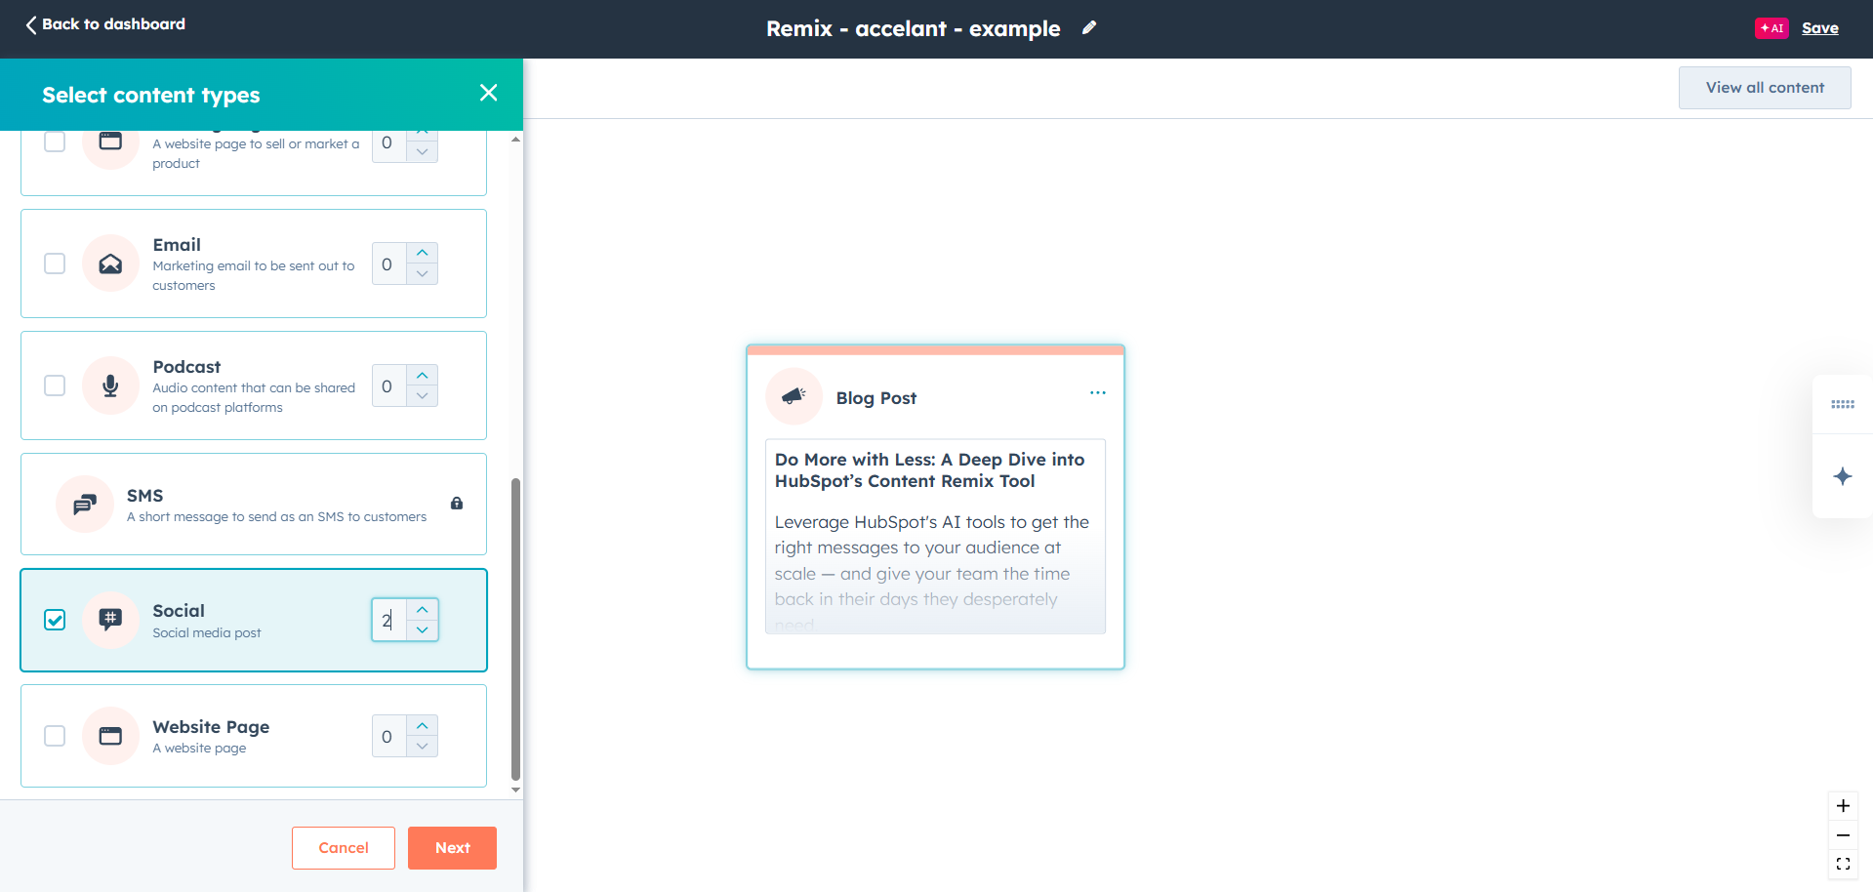The image size is (1873, 892).
Task: Check the Podcast content type checkbox
Action: (55, 385)
